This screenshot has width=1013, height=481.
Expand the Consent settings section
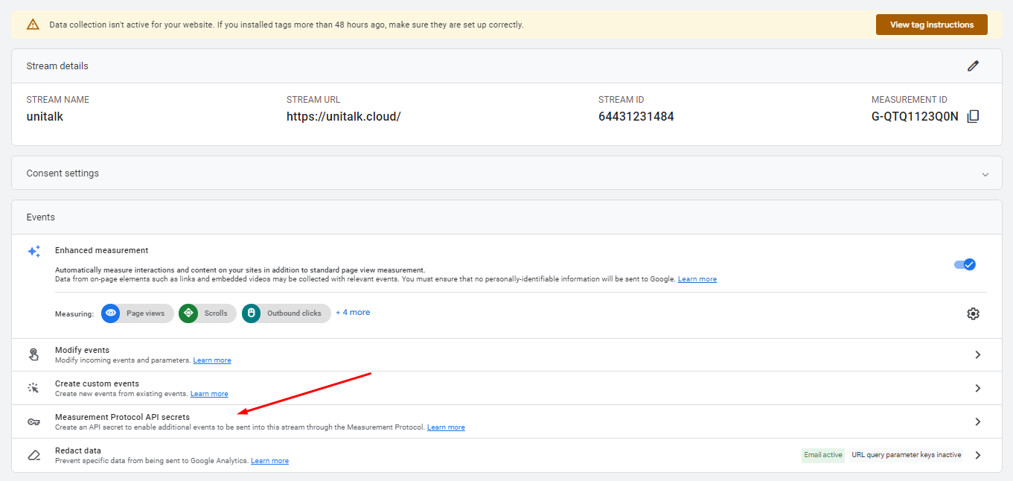click(985, 174)
